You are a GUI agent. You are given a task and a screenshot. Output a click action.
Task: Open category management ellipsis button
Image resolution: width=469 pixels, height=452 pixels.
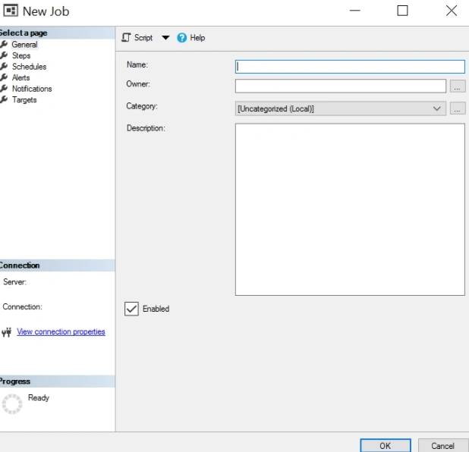tap(458, 108)
